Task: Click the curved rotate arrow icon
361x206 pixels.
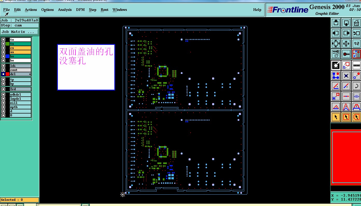Action: [x=356, y=86]
